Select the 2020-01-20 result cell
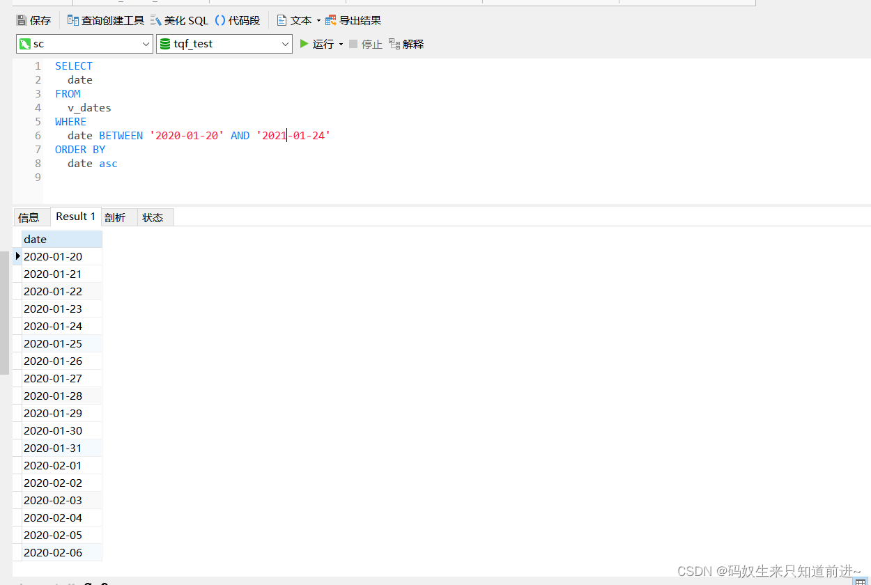 [x=62, y=256]
